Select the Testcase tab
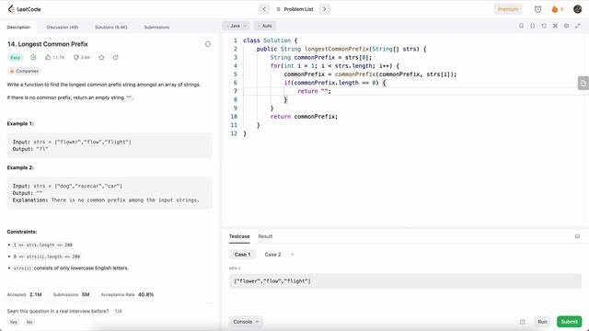Viewport: 589px width, 331px height. click(239, 236)
